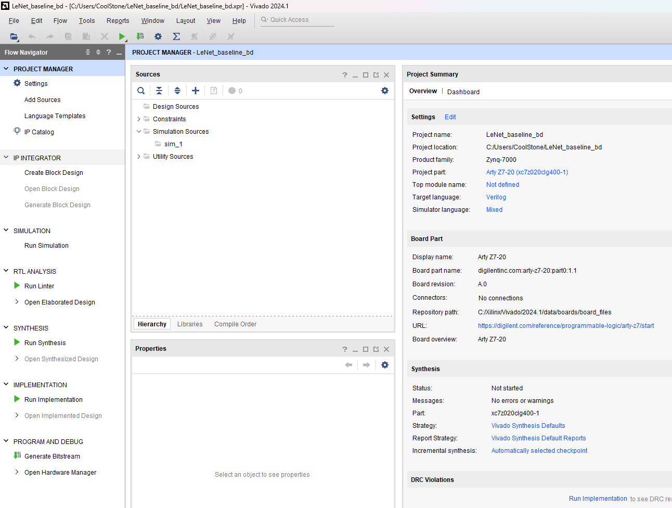This screenshot has width=672, height=508.
Task: Switch to the Dashboard tab
Action: coord(463,92)
